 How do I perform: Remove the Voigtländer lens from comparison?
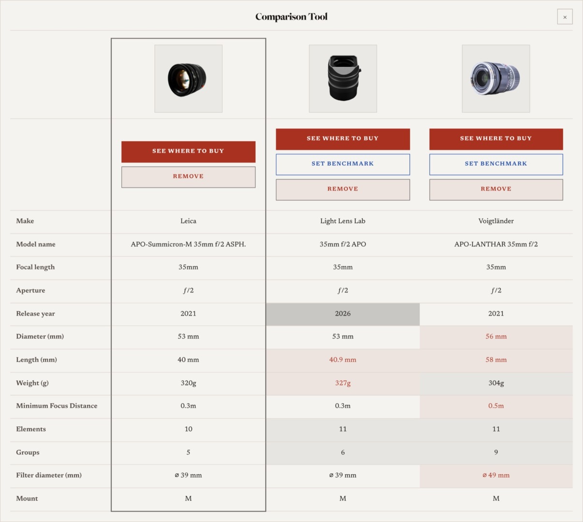[x=496, y=189]
